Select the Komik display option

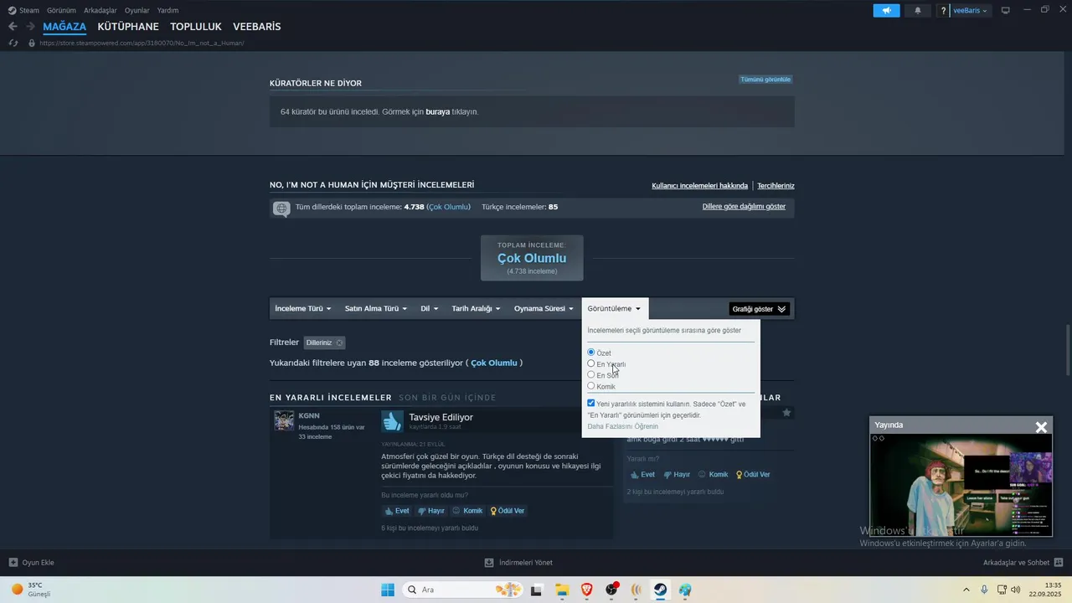tap(591, 385)
